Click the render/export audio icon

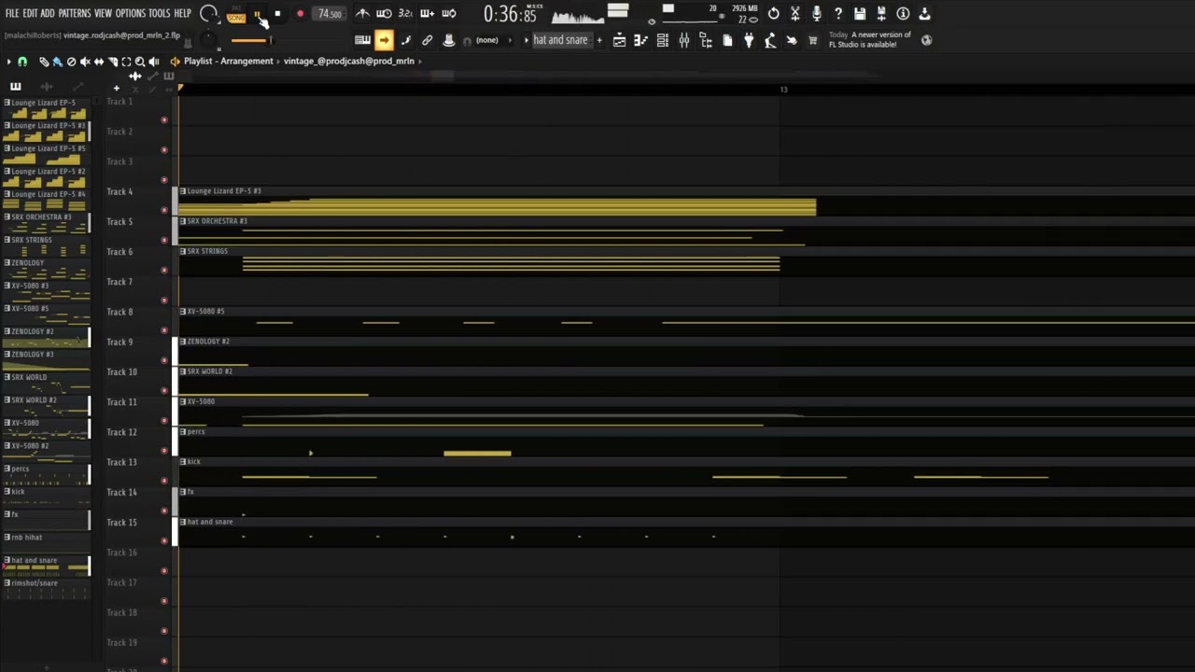click(924, 13)
